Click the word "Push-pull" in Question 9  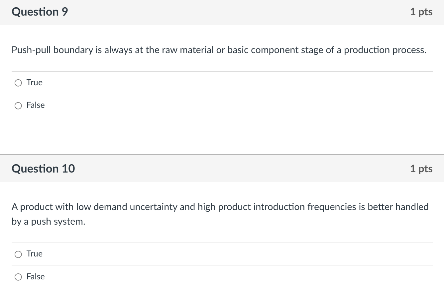click(31, 50)
